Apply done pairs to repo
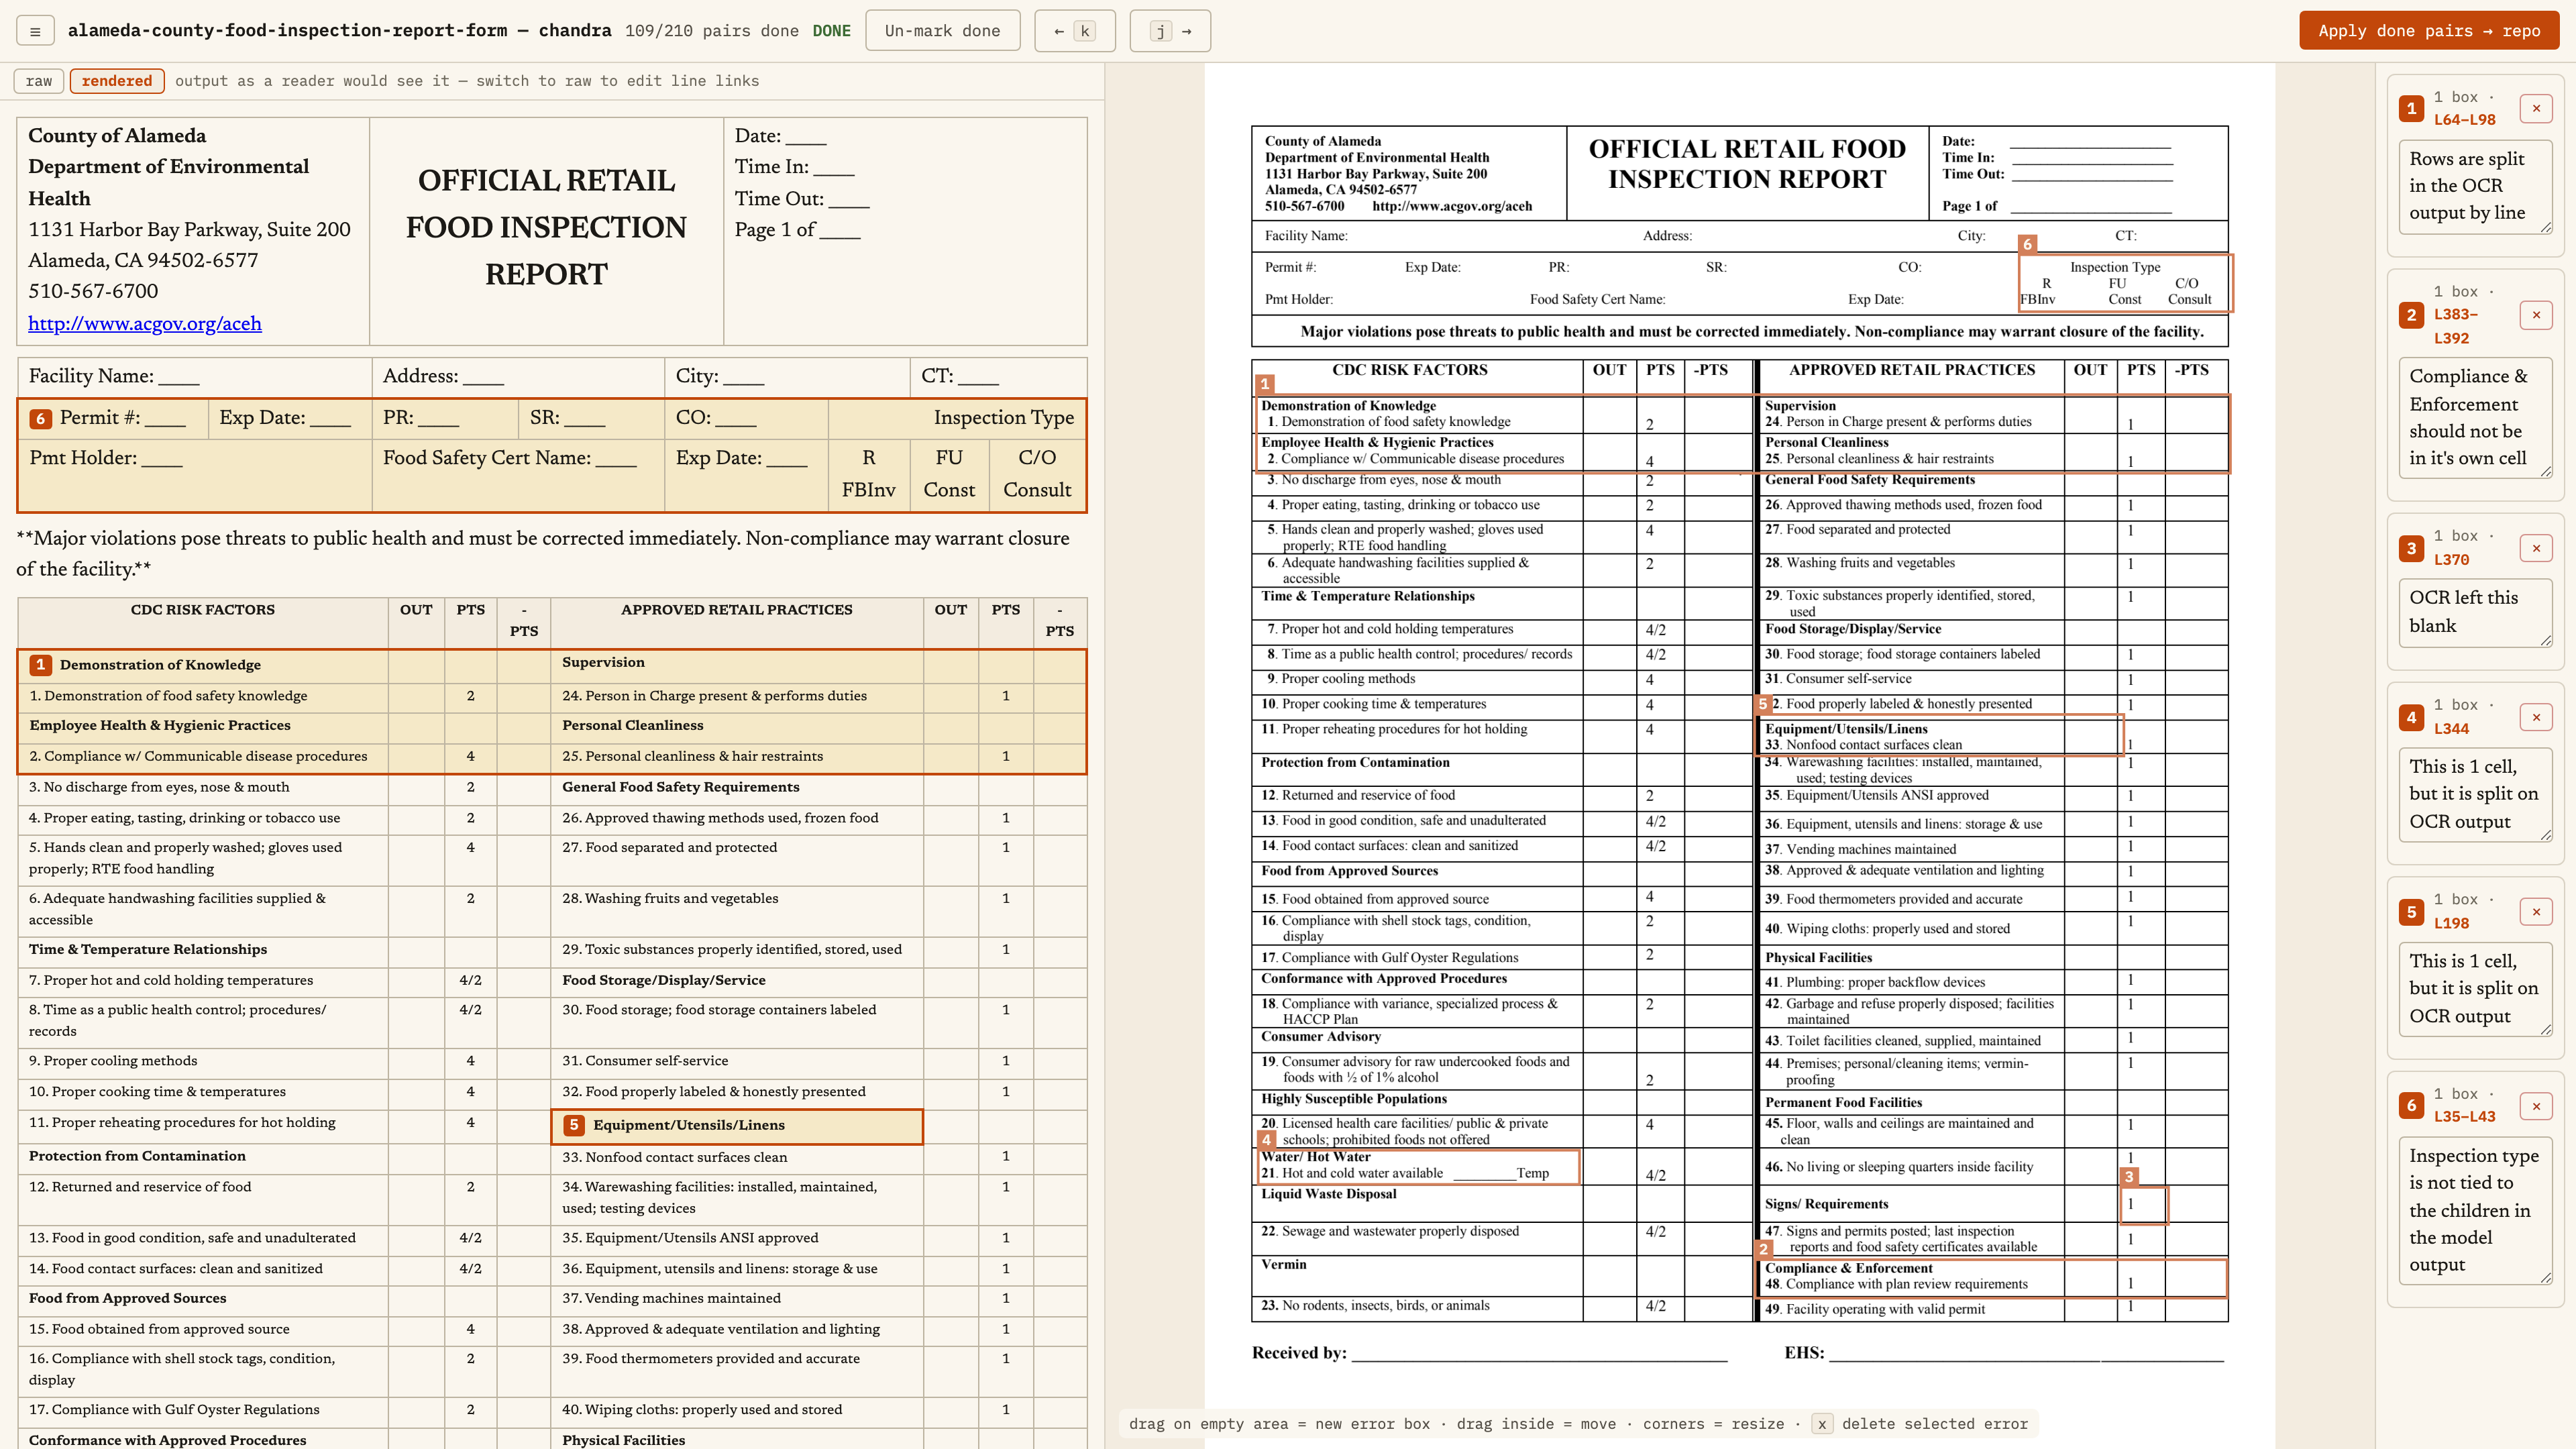2576x1449 pixels. pyautogui.click(x=2428, y=31)
